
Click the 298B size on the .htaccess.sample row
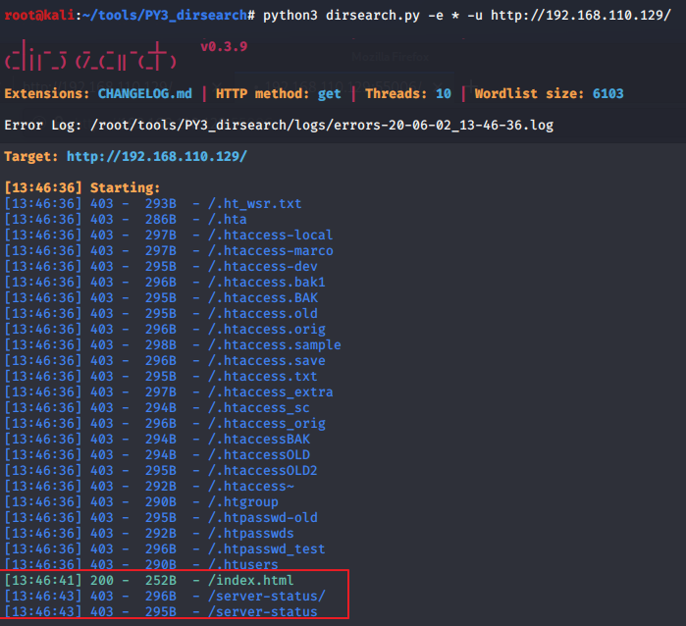[161, 345]
